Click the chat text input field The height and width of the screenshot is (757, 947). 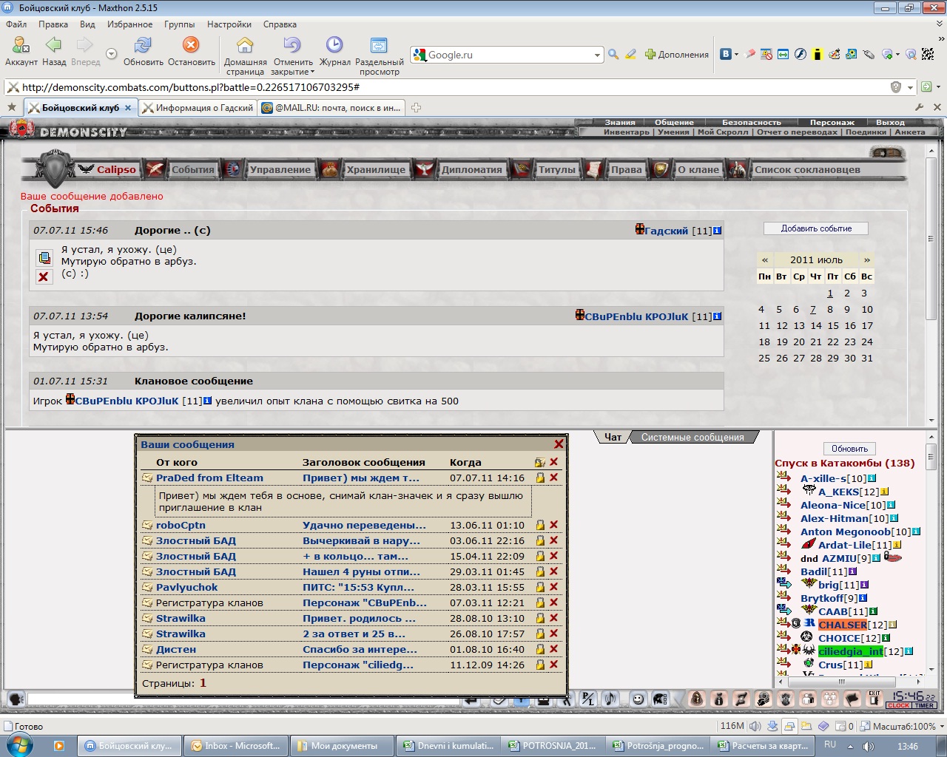[x=244, y=699]
